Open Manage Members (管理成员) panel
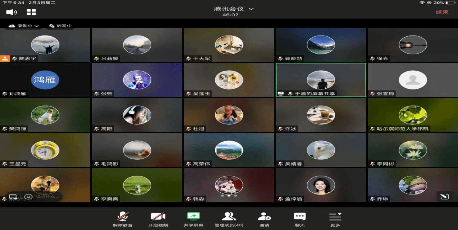Viewport: 458px width, 230px height. pyautogui.click(x=229, y=219)
